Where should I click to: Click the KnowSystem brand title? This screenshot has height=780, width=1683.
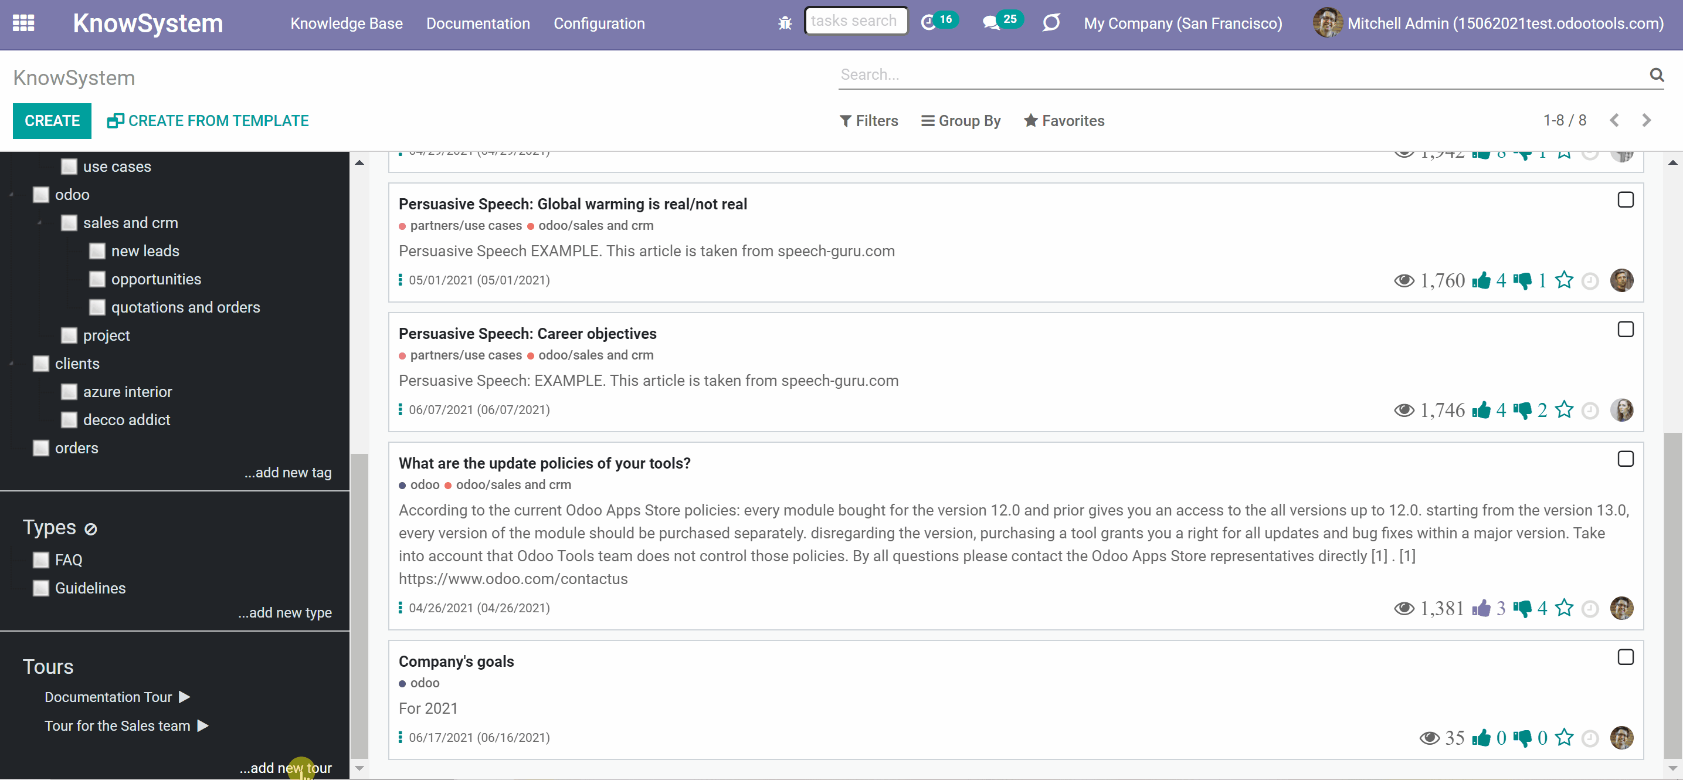point(148,23)
